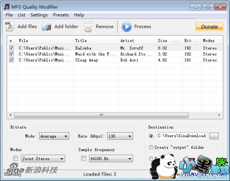This screenshot has width=230, height=181.
Task: Click the 191 bitrate value
Action: tap(188, 60)
